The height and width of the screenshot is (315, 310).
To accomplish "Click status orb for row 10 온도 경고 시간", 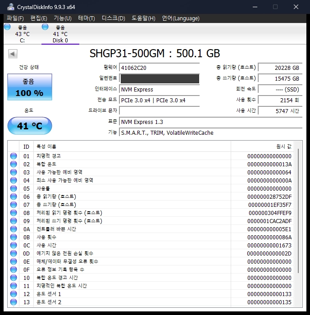I will tap(14, 278).
